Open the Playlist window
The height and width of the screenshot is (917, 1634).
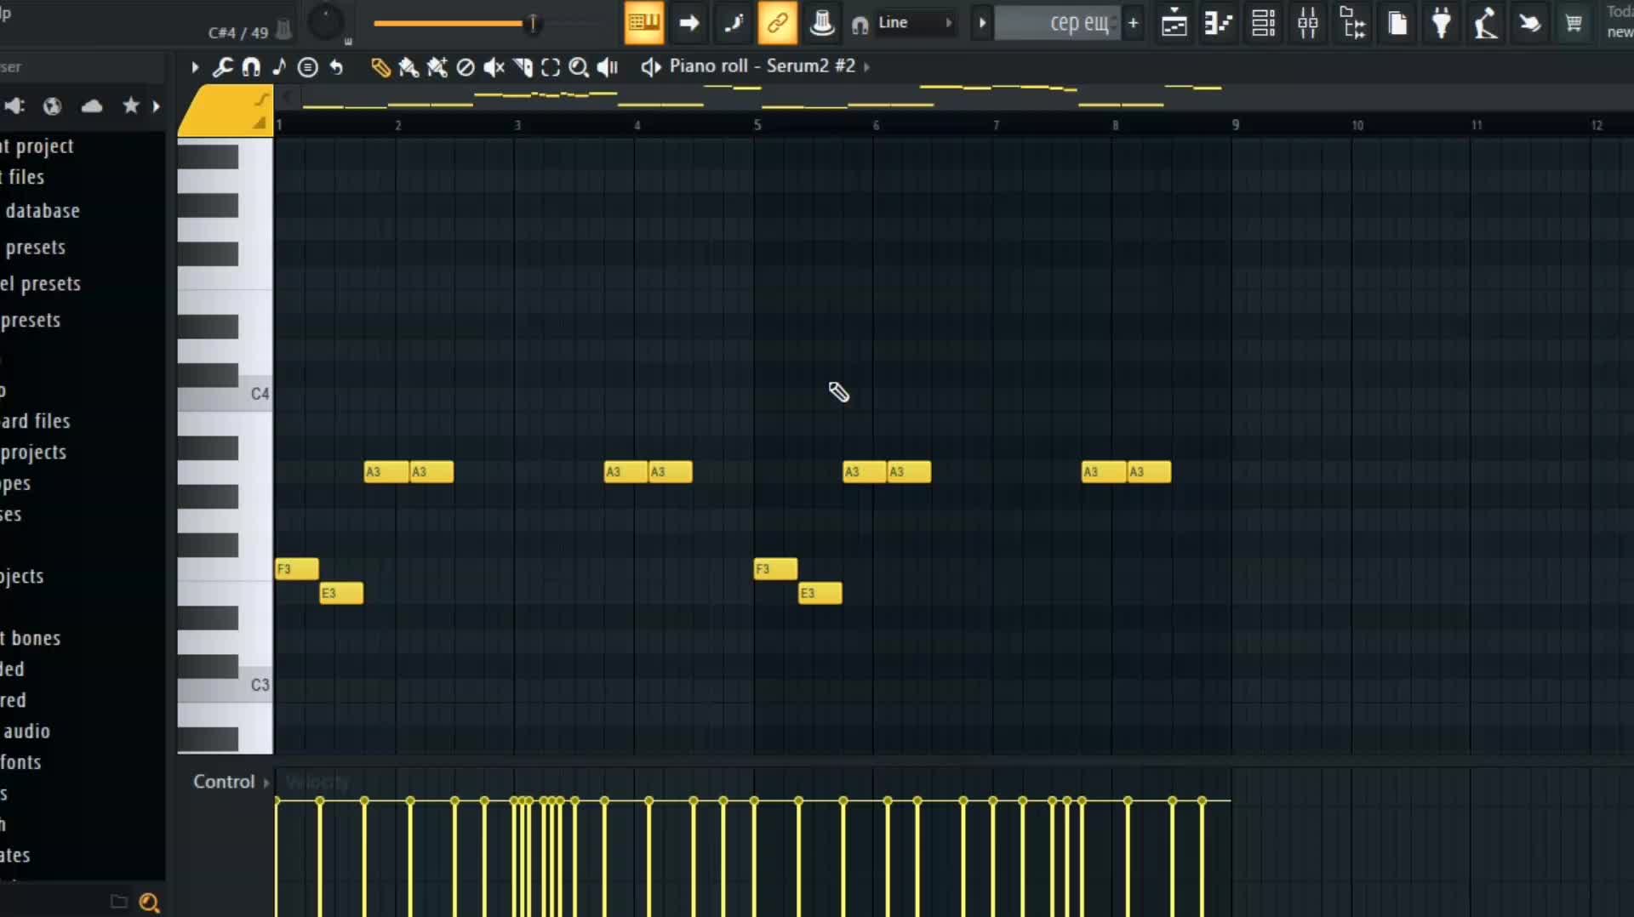[1174, 23]
